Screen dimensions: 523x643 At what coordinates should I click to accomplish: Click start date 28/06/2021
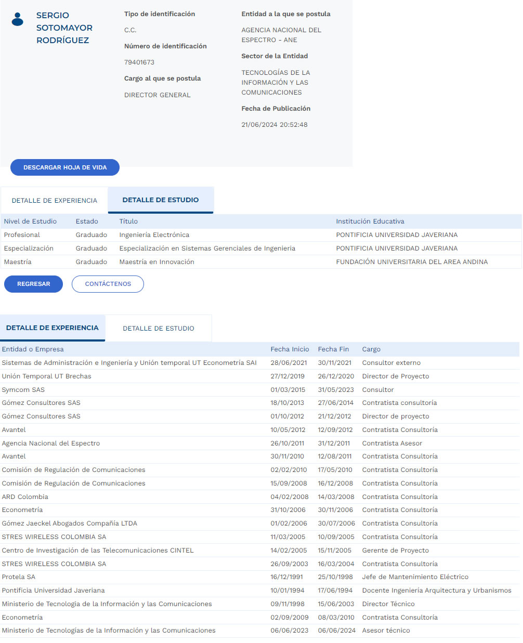(x=289, y=363)
